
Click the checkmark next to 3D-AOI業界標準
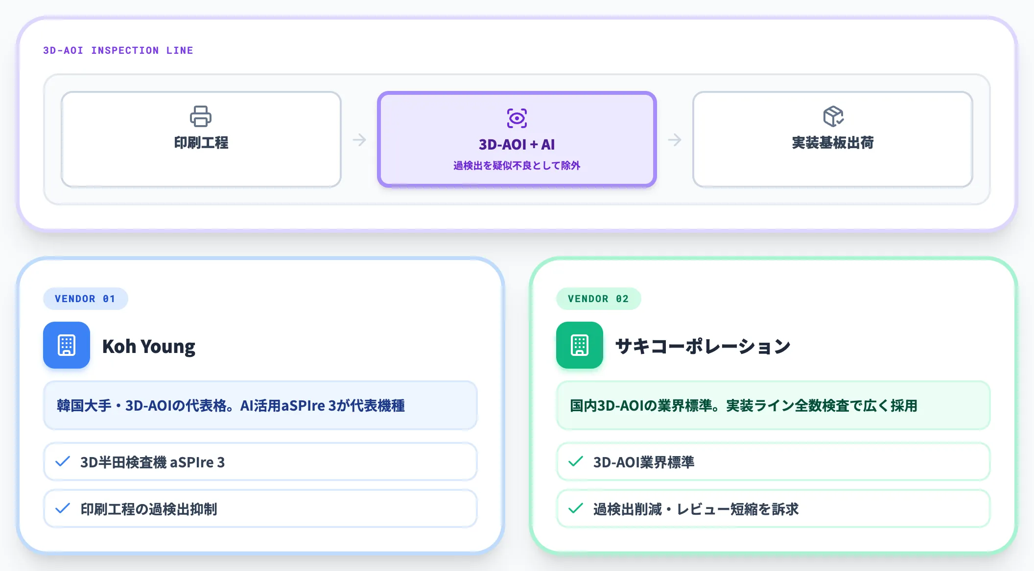[x=576, y=461]
